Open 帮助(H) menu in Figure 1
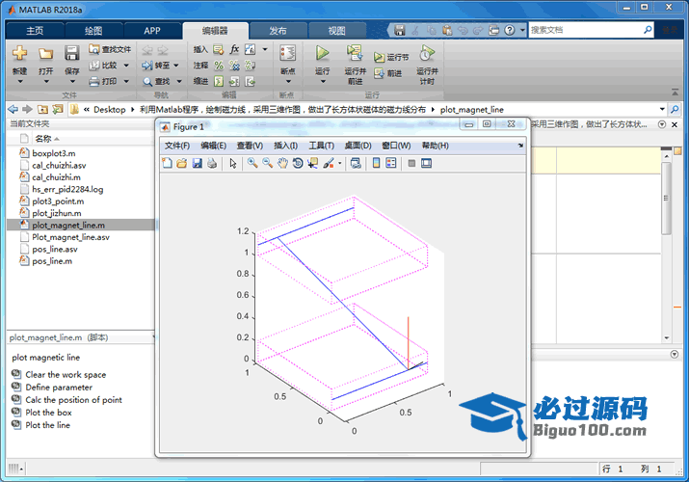The image size is (689, 482). (x=435, y=146)
